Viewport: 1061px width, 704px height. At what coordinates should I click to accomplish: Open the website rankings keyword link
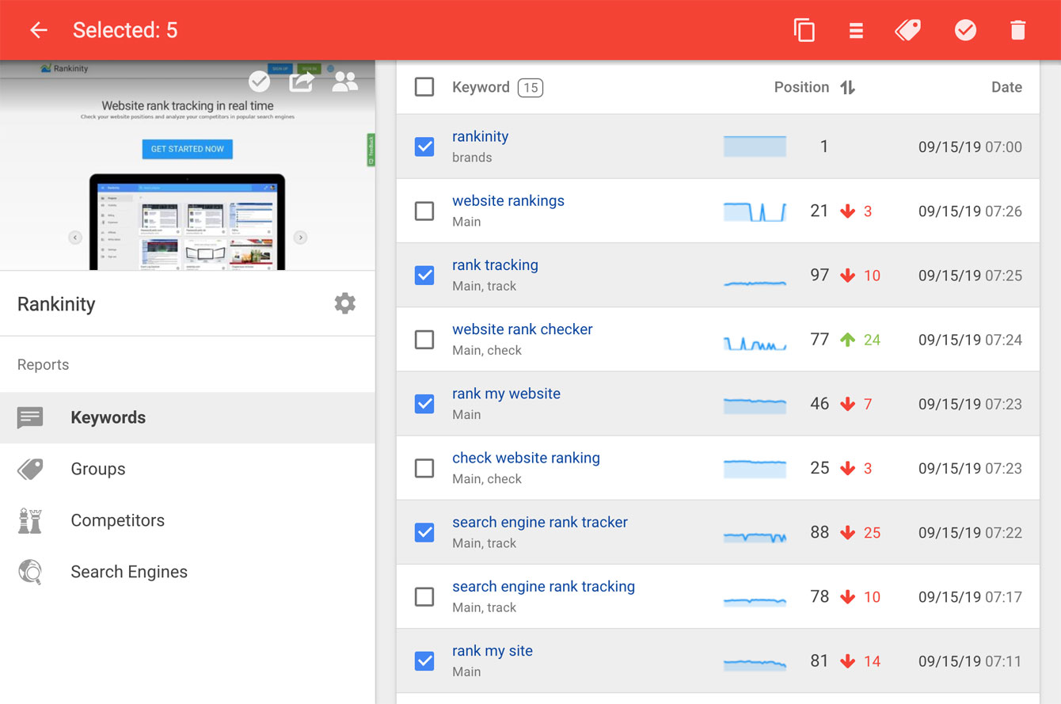coord(508,200)
